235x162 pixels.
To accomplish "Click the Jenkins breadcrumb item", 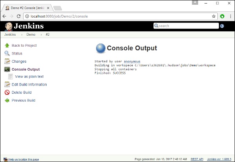I will [10, 35].
